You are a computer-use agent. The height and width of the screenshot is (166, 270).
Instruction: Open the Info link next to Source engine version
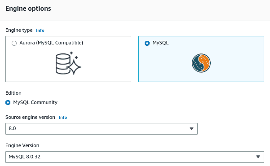63,118
